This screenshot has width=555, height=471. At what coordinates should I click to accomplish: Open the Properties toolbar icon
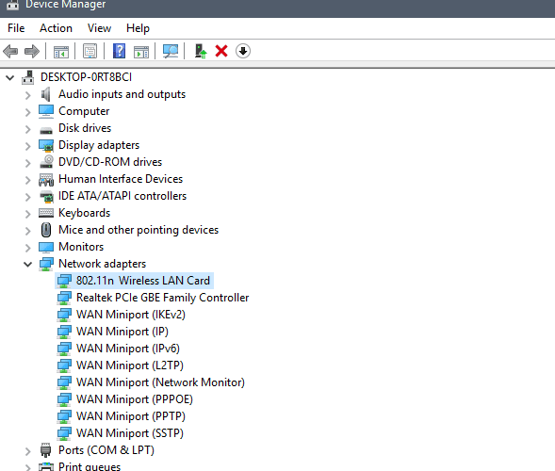90,51
